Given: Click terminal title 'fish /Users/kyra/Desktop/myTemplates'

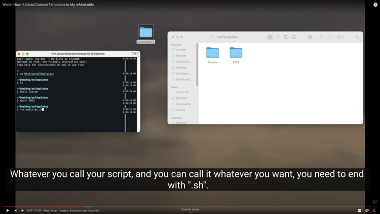Looking at the screenshot, I should click(x=78, y=54).
